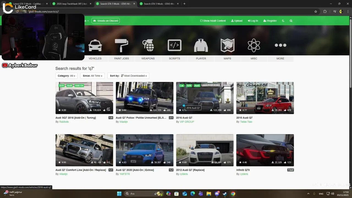Expand the Category: All dropdown
This screenshot has height=198, width=352.
66,76
